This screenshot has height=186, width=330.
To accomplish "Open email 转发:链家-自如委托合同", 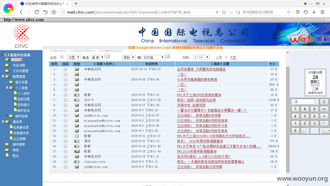I will pyautogui.click(x=196, y=100).
